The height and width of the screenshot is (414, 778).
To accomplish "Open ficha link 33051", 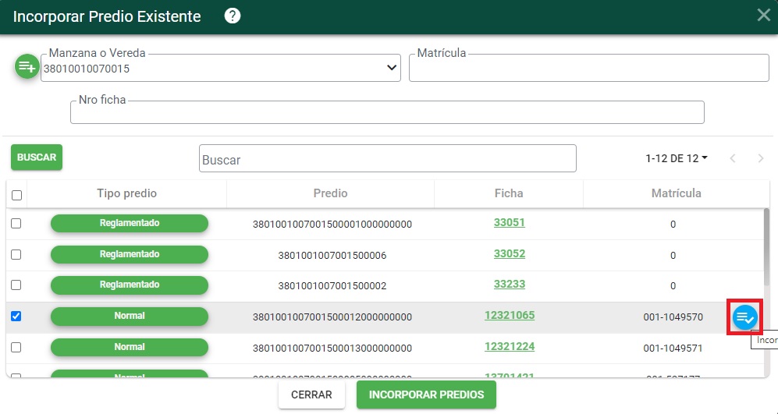I will pyautogui.click(x=509, y=223).
